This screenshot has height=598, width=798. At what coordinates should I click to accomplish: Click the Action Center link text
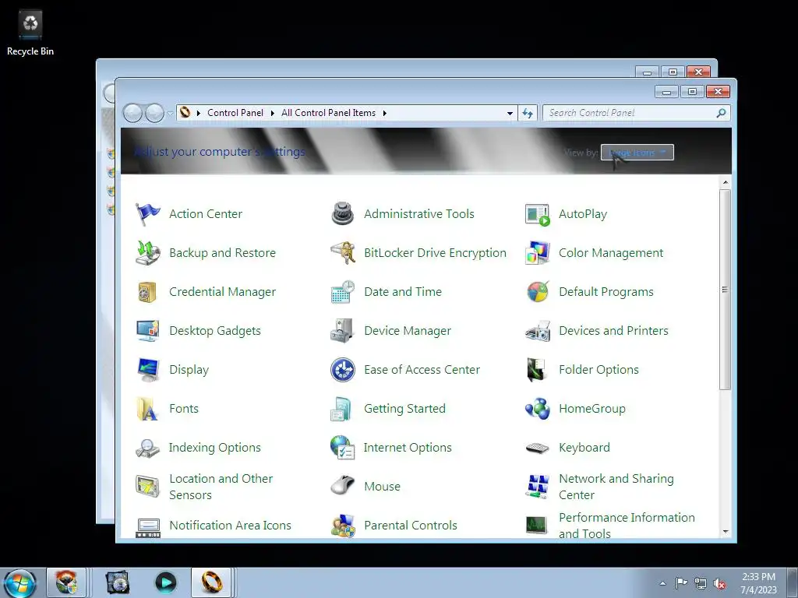(206, 214)
